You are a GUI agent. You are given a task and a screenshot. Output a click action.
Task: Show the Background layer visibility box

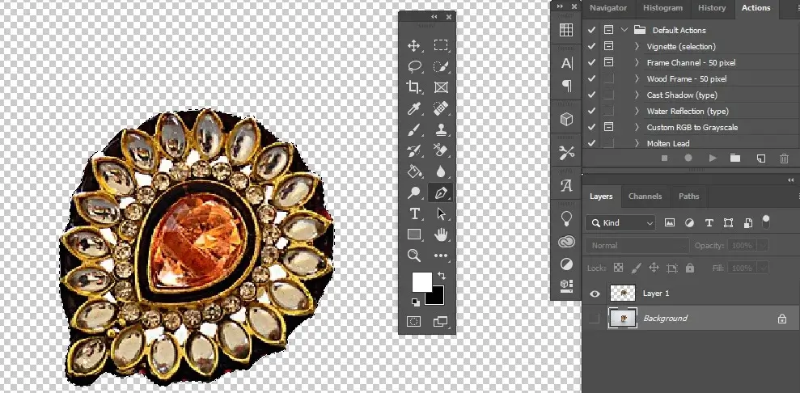tap(595, 319)
